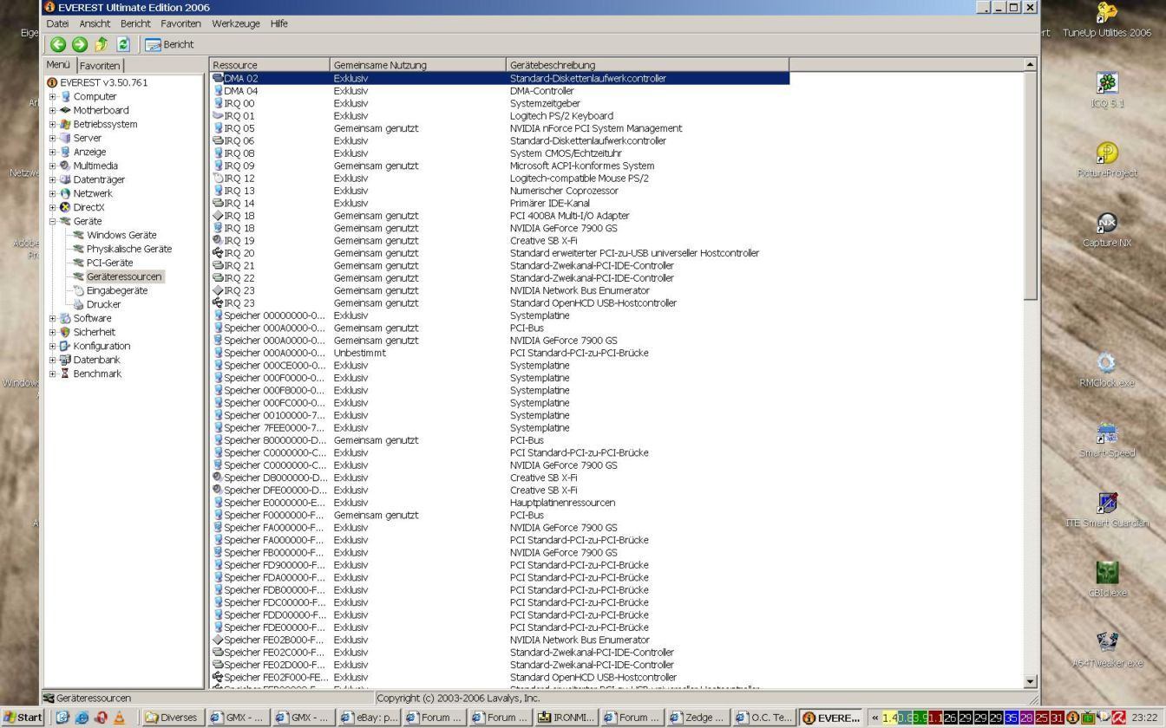
Task: Sort by the Gerätebeschreibung column header
Action: pos(647,65)
